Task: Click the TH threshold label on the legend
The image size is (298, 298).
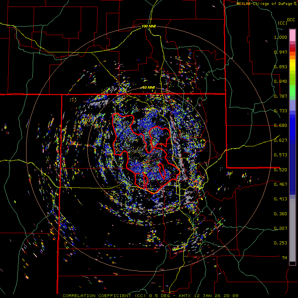Action: (284, 258)
